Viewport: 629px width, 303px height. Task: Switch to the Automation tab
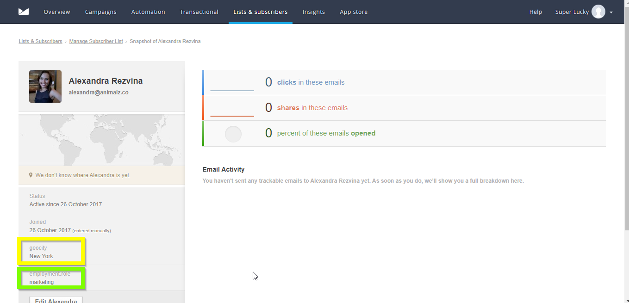point(148,12)
